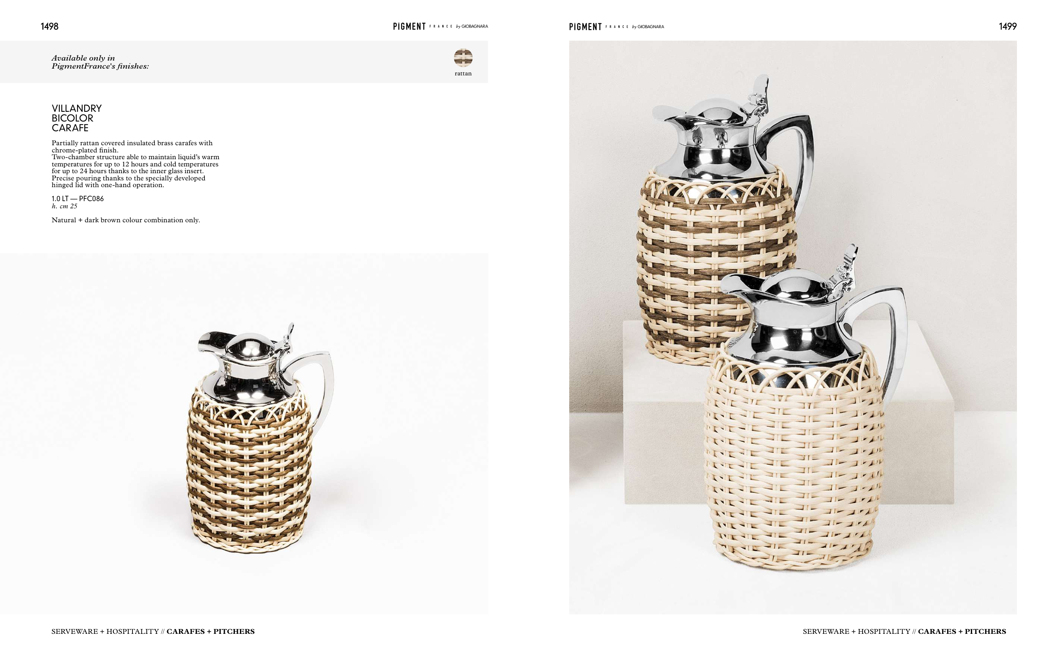Viewport: 1058px width, 655px height.
Task: Click the rattan finish swatch
Action: [x=463, y=58]
